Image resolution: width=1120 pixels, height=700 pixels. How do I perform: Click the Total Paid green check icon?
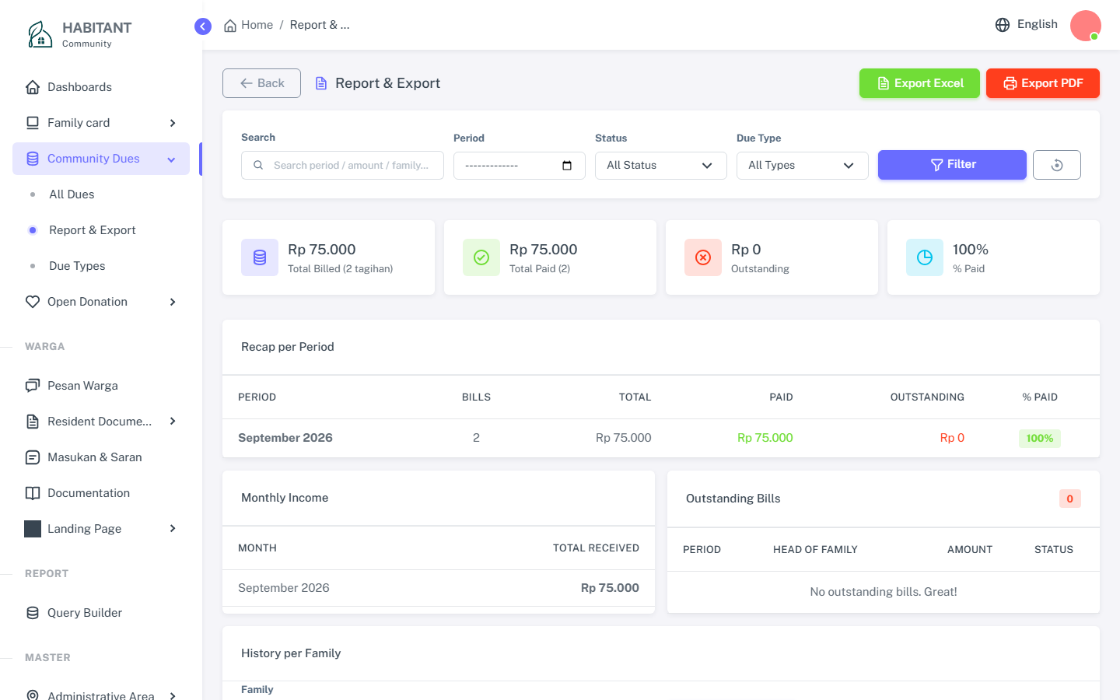point(481,257)
